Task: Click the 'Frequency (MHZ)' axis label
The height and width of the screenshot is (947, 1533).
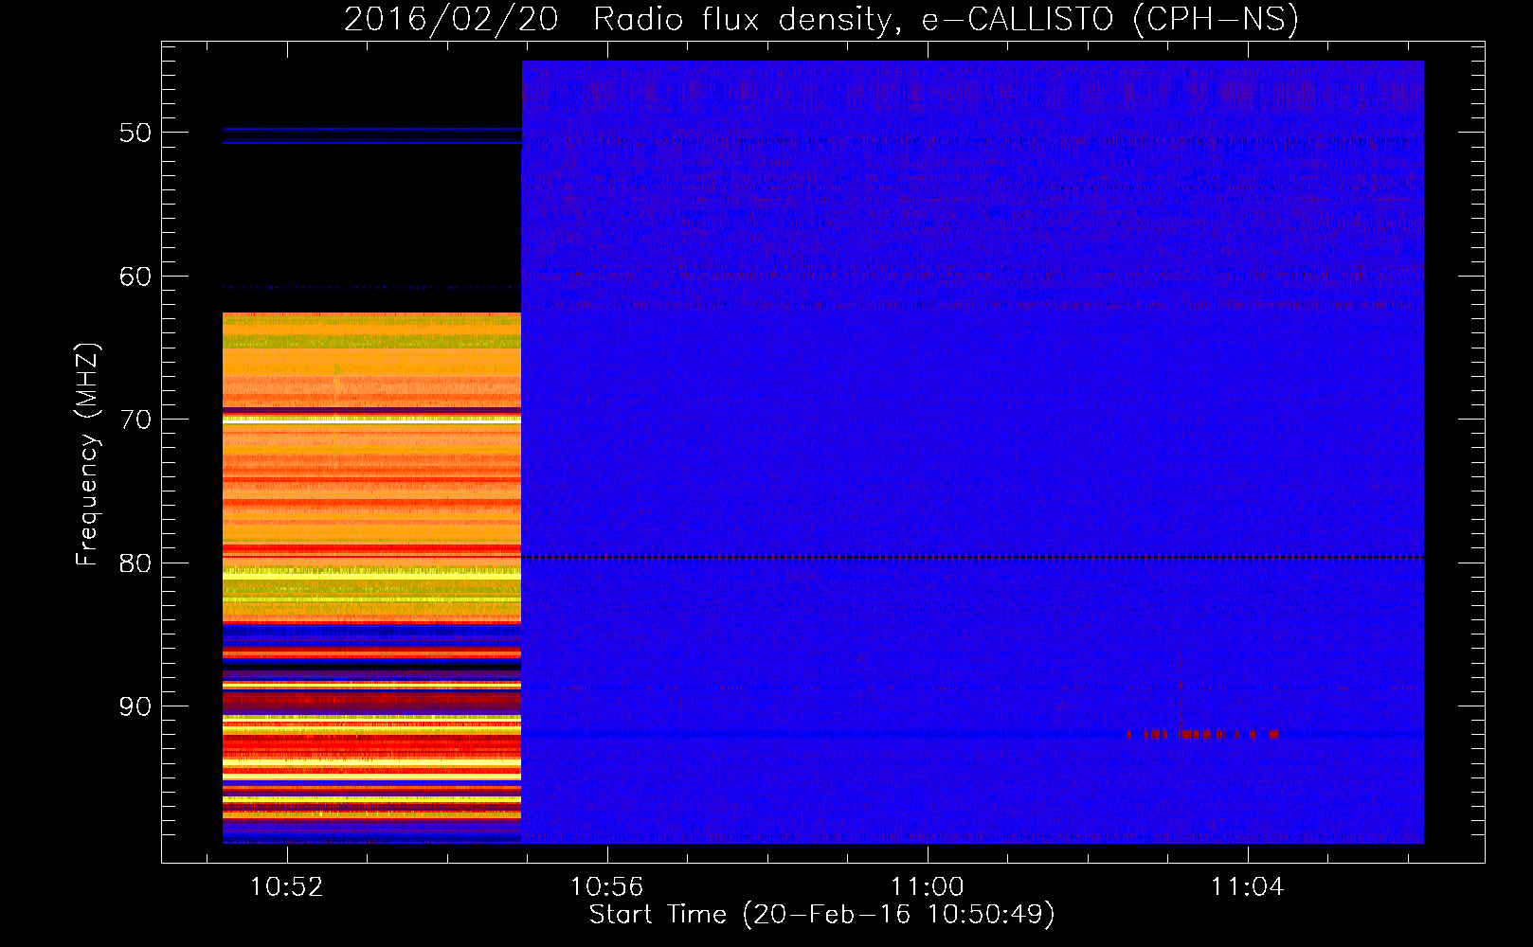Action: tap(87, 455)
